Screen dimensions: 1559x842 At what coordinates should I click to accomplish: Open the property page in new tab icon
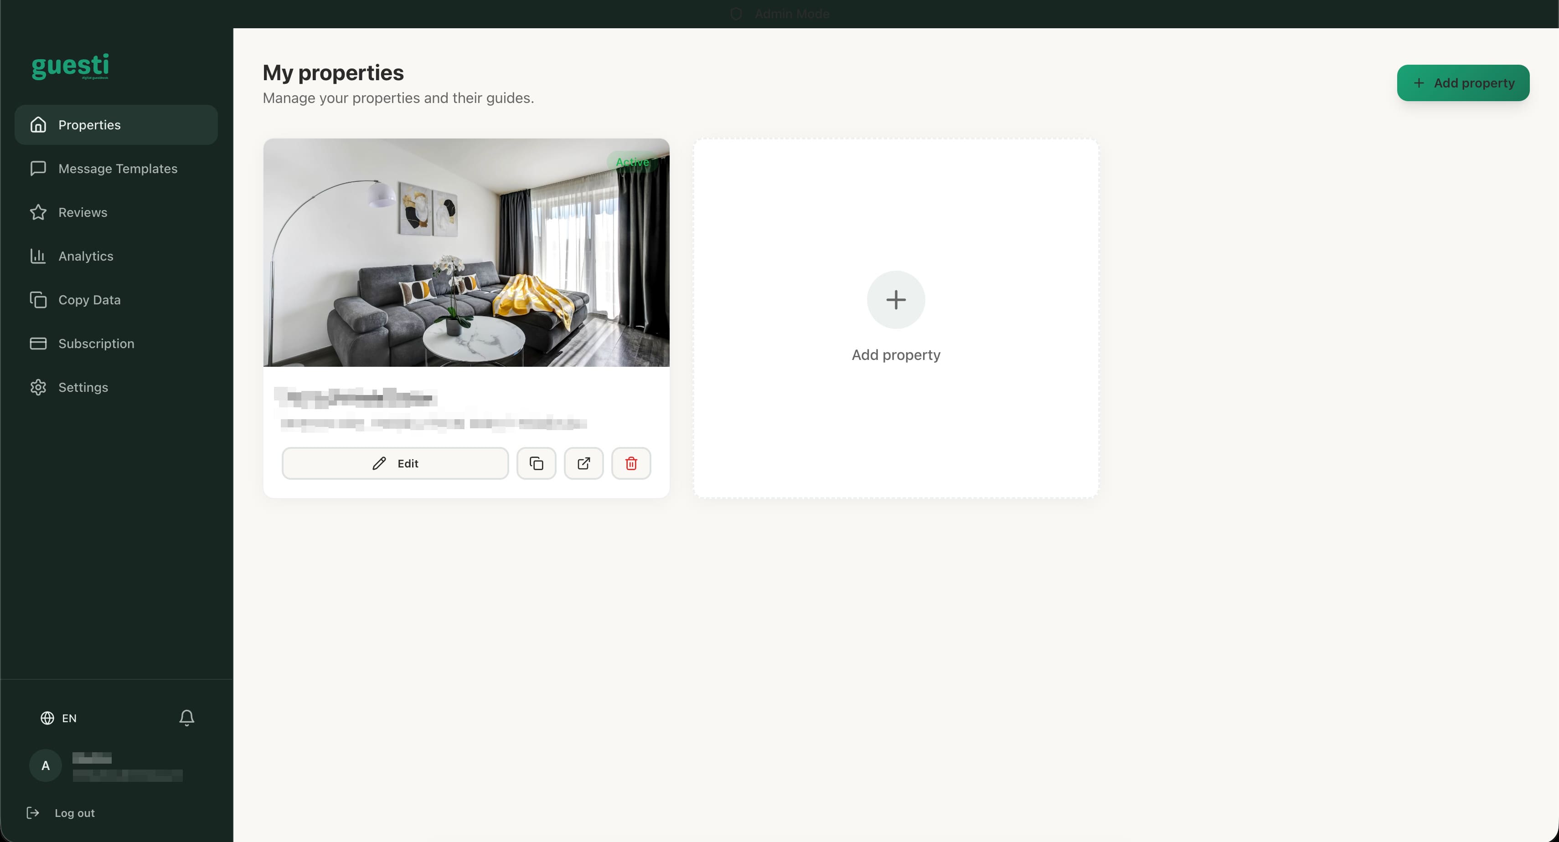[x=583, y=463]
